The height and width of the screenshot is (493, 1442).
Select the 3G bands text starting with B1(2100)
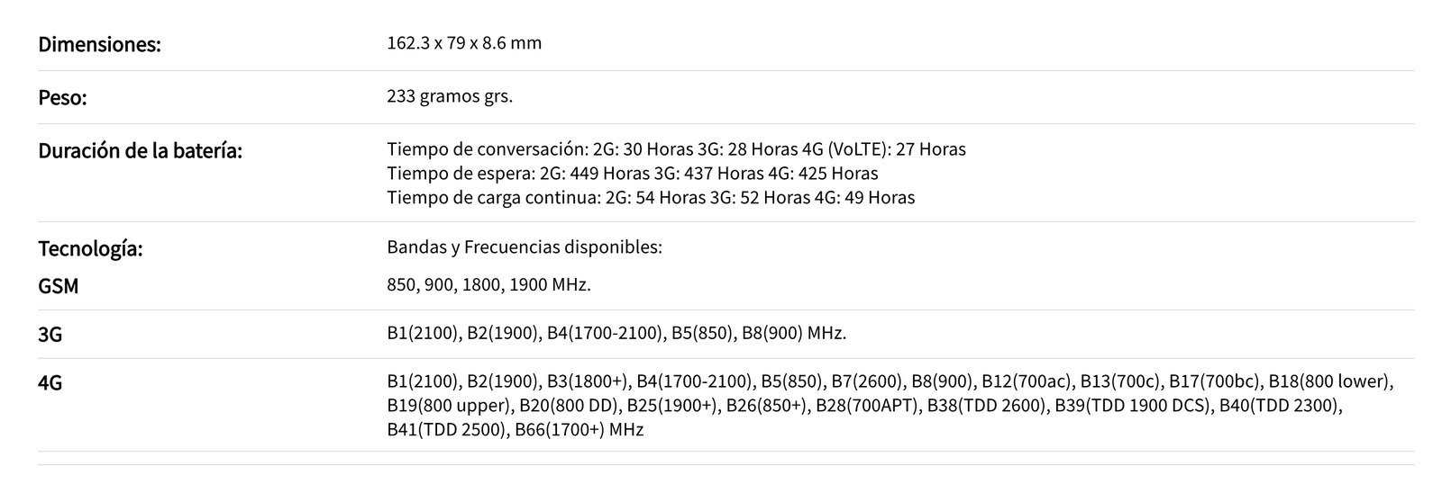click(616, 334)
